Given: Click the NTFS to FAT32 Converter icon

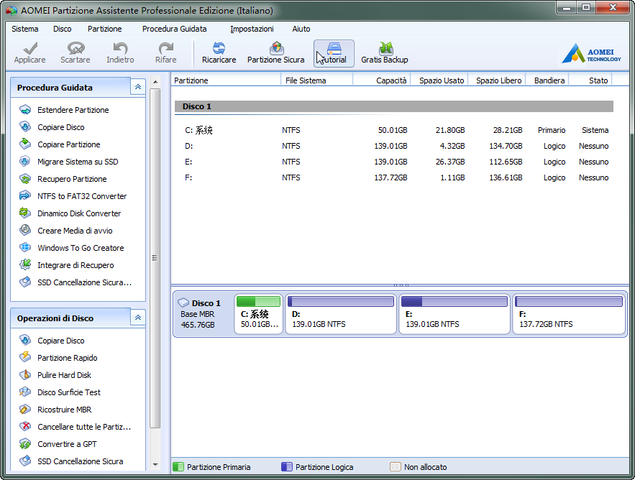Looking at the screenshot, I should coord(25,196).
